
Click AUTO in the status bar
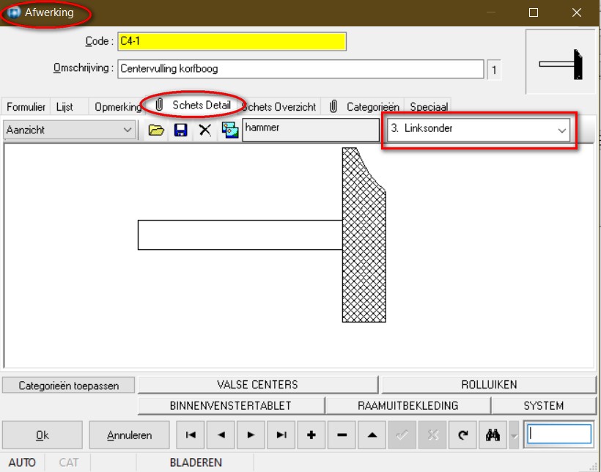point(22,462)
